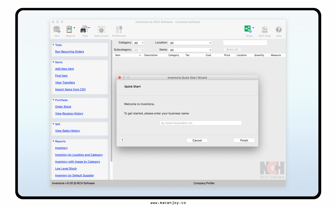Image resolution: width=336 pixels, height=206 pixels.
Task: Sort by the Tax column header
Action: click(x=190, y=55)
